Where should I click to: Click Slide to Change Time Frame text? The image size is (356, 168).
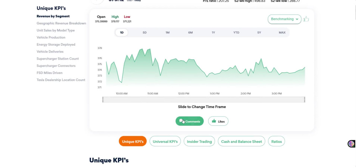202,107
